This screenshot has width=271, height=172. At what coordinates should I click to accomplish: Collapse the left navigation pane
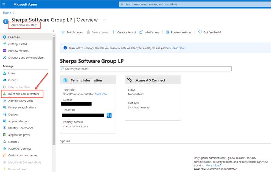coord(53,31)
